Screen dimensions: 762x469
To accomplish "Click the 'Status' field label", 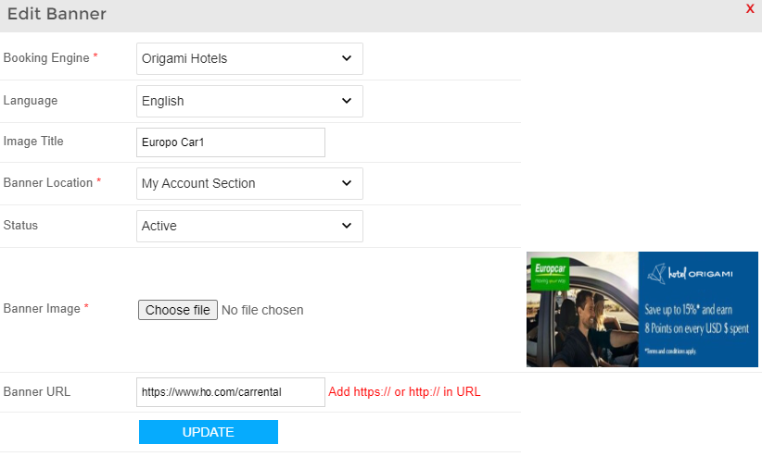I will (20, 226).
